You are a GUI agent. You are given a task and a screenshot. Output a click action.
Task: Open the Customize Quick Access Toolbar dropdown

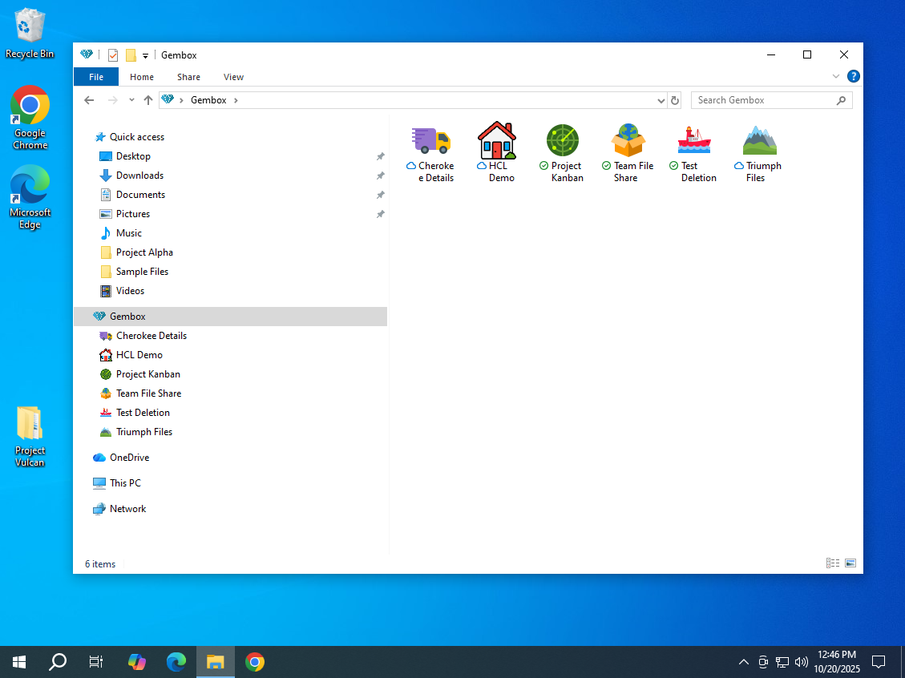145,56
